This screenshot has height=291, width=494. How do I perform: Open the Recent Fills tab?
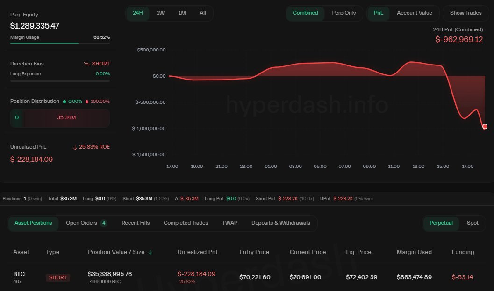pyautogui.click(x=136, y=223)
